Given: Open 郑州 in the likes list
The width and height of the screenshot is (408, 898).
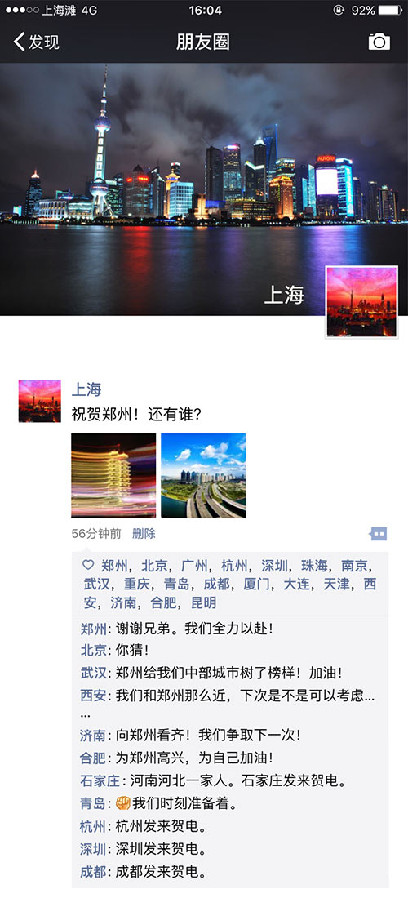Looking at the screenshot, I should [114, 566].
